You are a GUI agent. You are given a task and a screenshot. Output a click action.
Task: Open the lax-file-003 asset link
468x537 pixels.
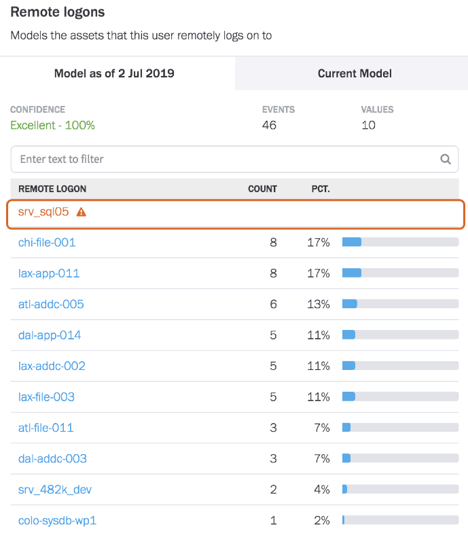tap(46, 397)
